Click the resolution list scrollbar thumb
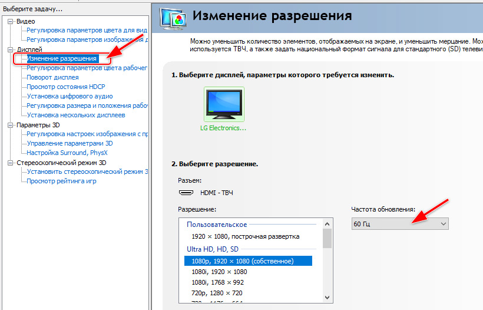 pos(327,238)
